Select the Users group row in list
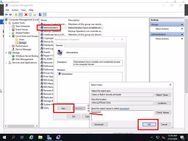The width and height of the screenshot is (188, 141). [45, 108]
